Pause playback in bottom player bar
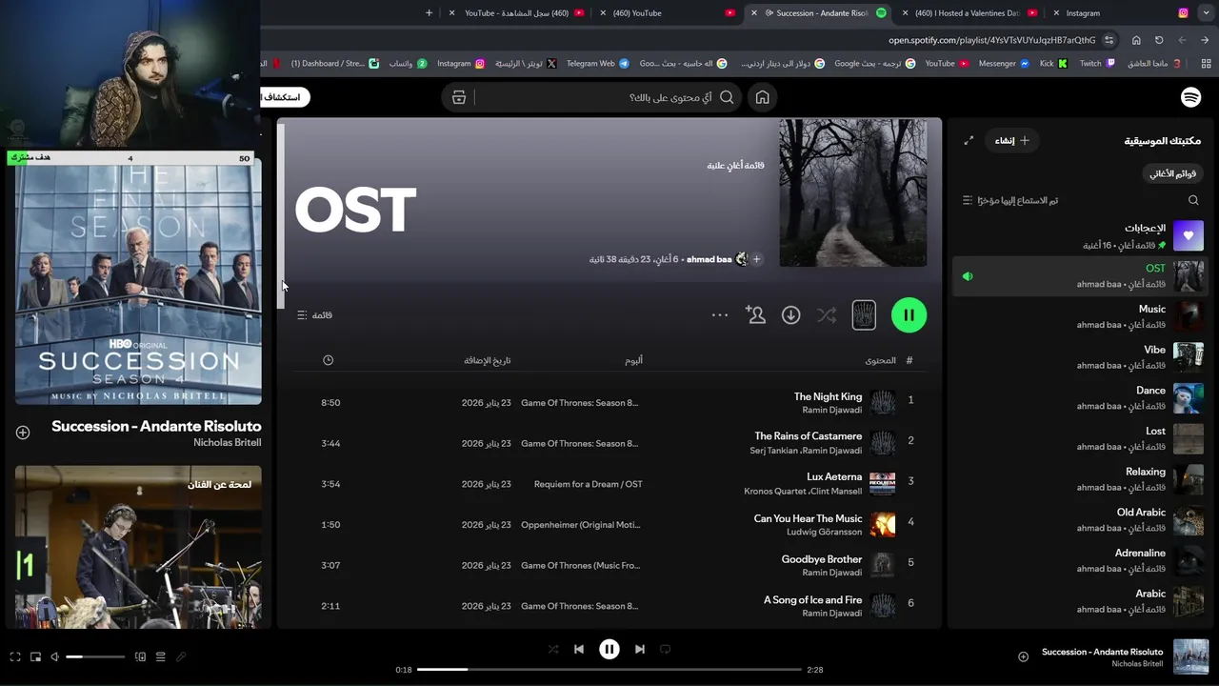The width and height of the screenshot is (1219, 686). click(x=609, y=649)
